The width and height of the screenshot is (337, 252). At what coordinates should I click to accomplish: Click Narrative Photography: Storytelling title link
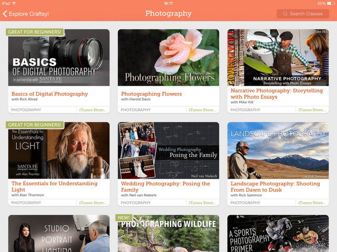point(276,93)
